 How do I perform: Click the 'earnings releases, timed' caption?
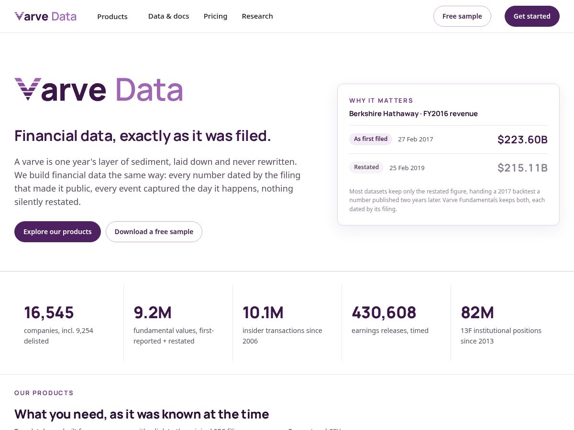point(390,331)
